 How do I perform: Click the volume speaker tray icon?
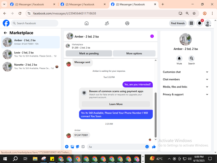click(190, 159)
